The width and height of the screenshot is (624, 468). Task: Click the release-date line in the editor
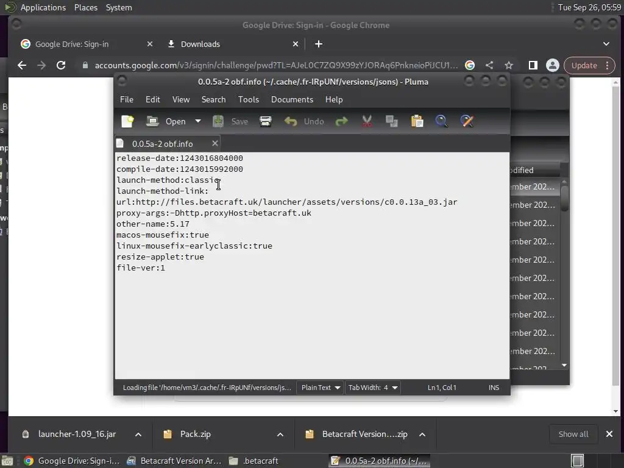[180, 158]
